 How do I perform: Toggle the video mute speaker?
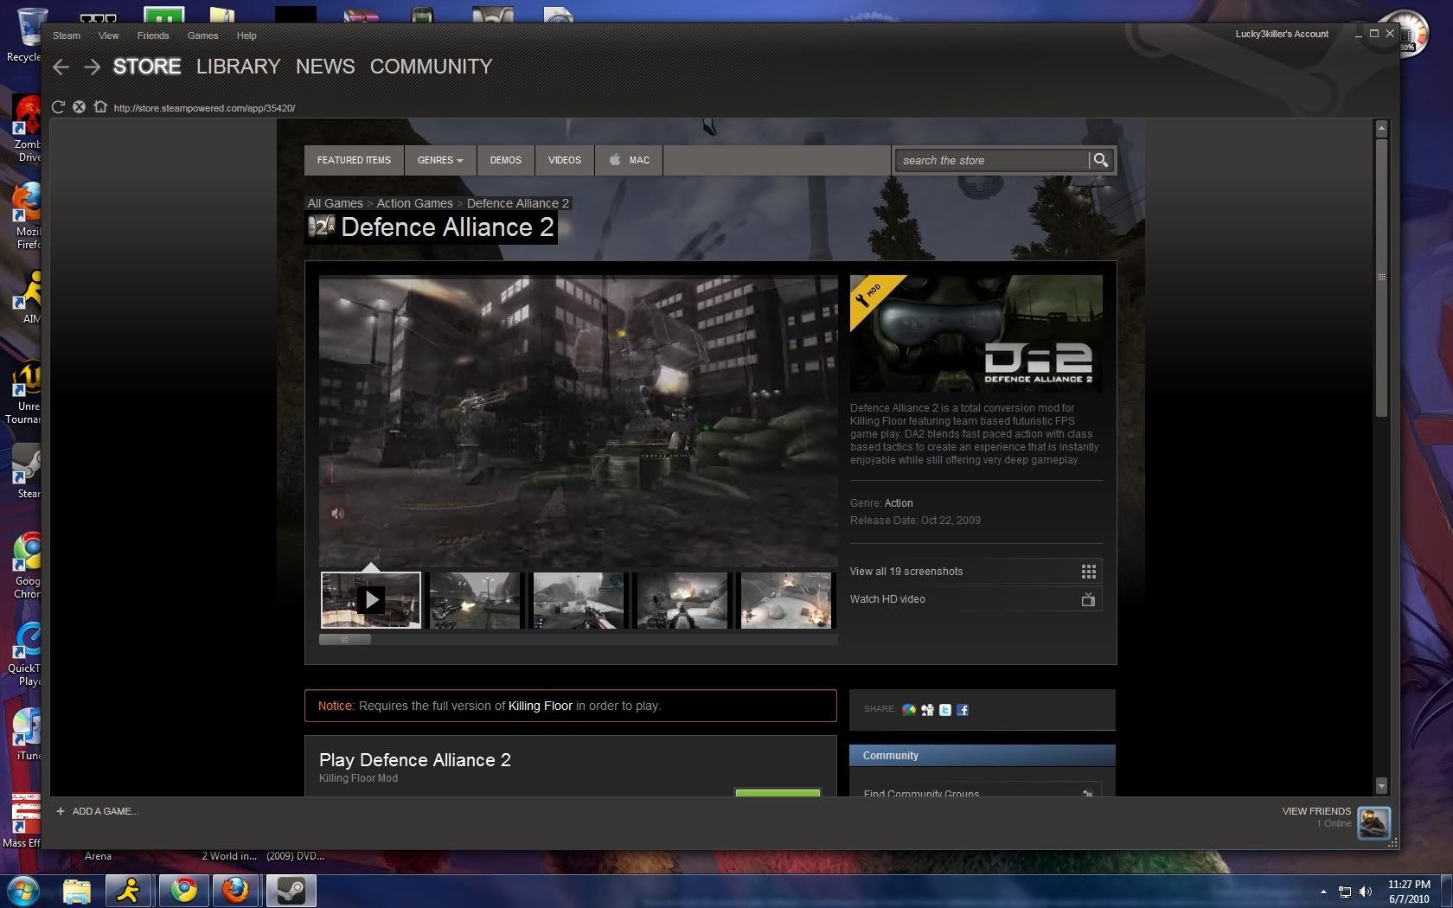click(x=337, y=514)
